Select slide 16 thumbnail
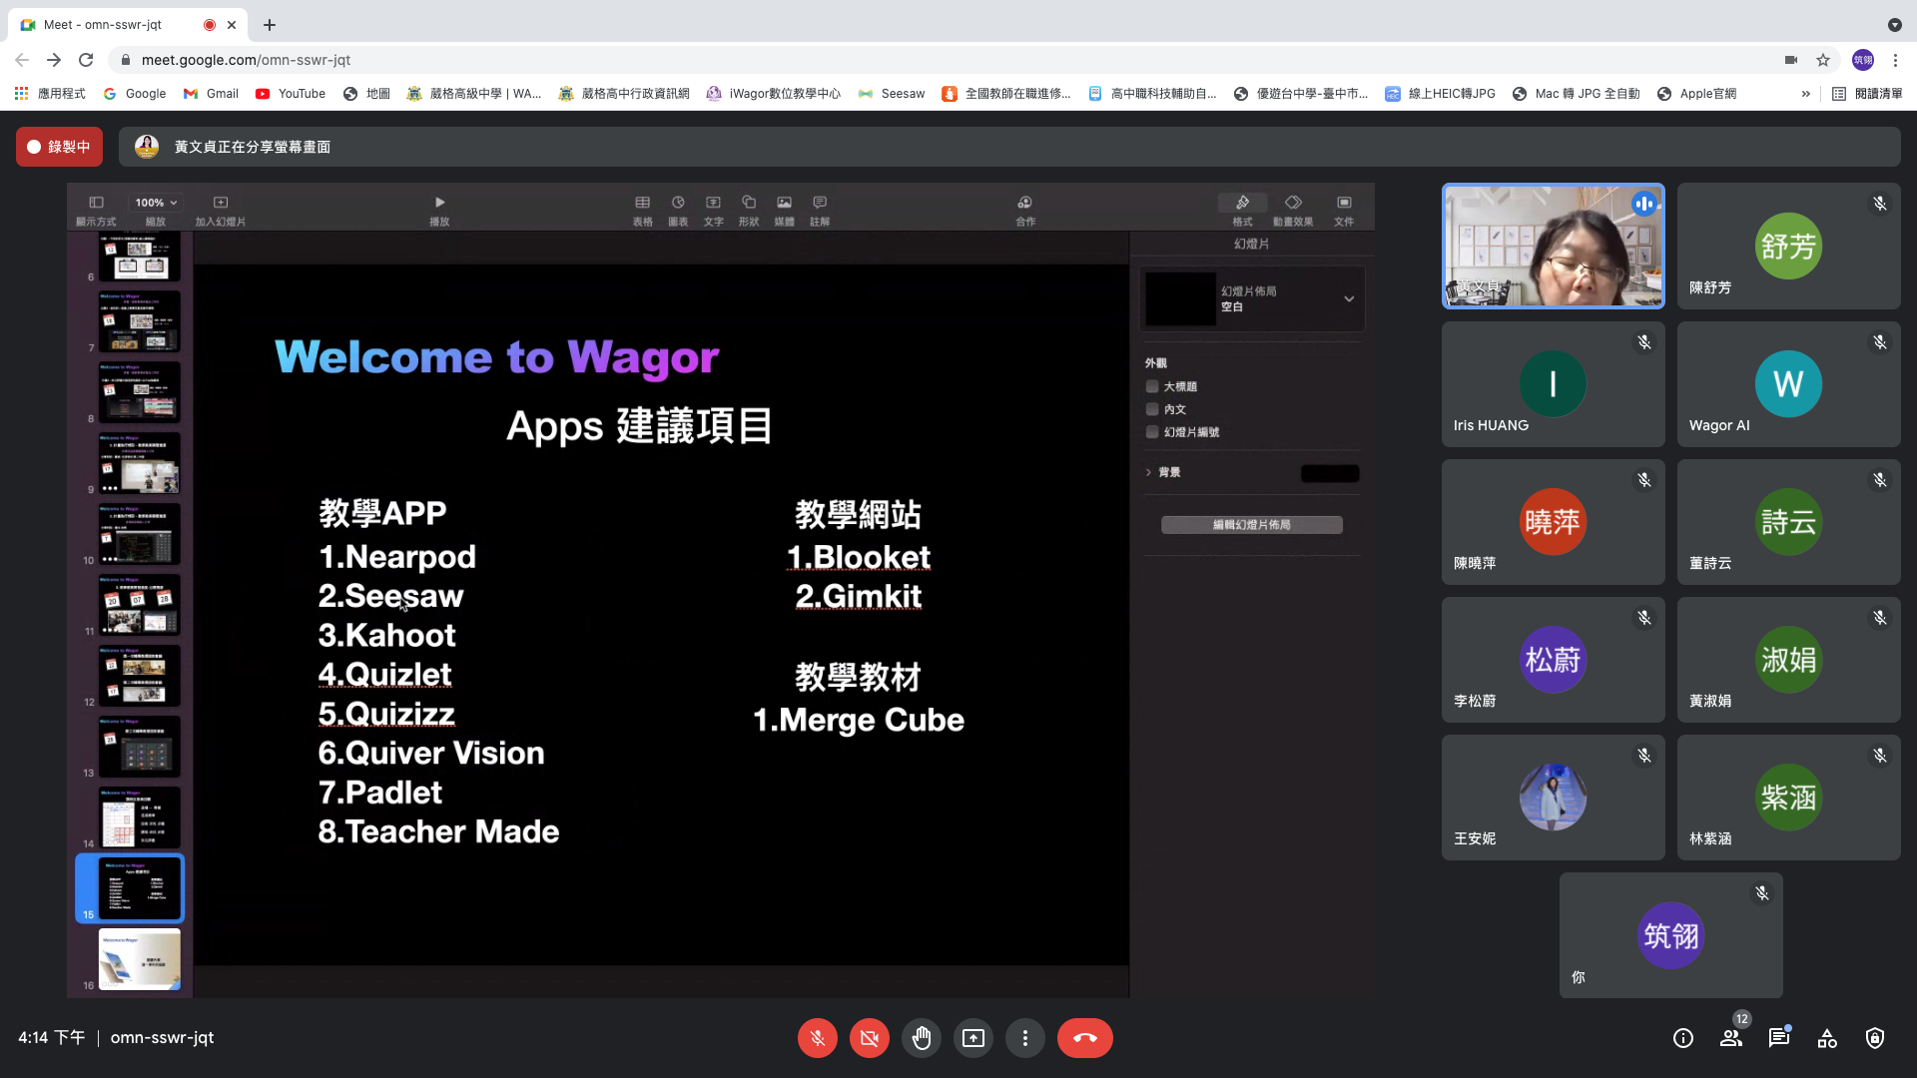The height and width of the screenshot is (1078, 1917). [x=140, y=958]
